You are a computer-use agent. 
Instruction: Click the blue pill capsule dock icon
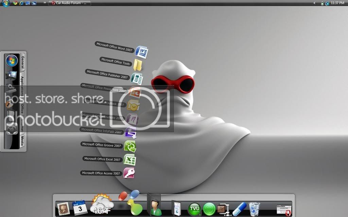(x=240, y=209)
